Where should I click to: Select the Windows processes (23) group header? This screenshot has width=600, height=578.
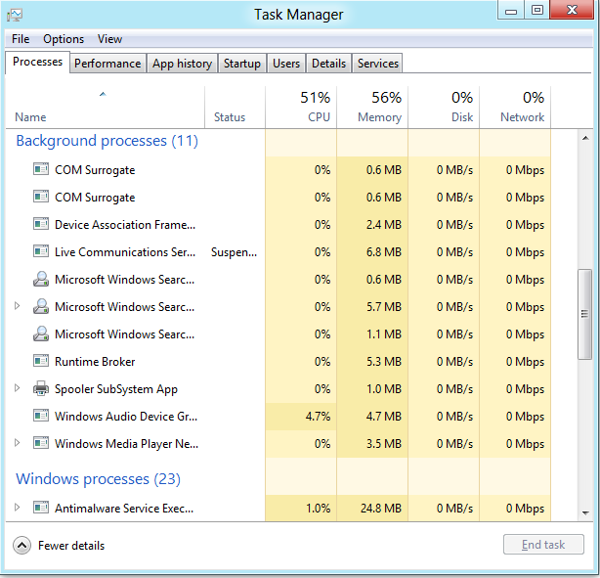coord(98,479)
